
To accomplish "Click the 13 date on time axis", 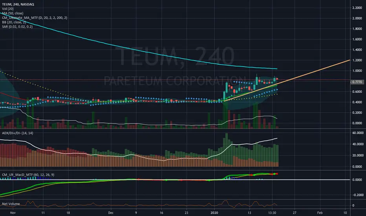I will pyautogui.click(x=249, y=213).
